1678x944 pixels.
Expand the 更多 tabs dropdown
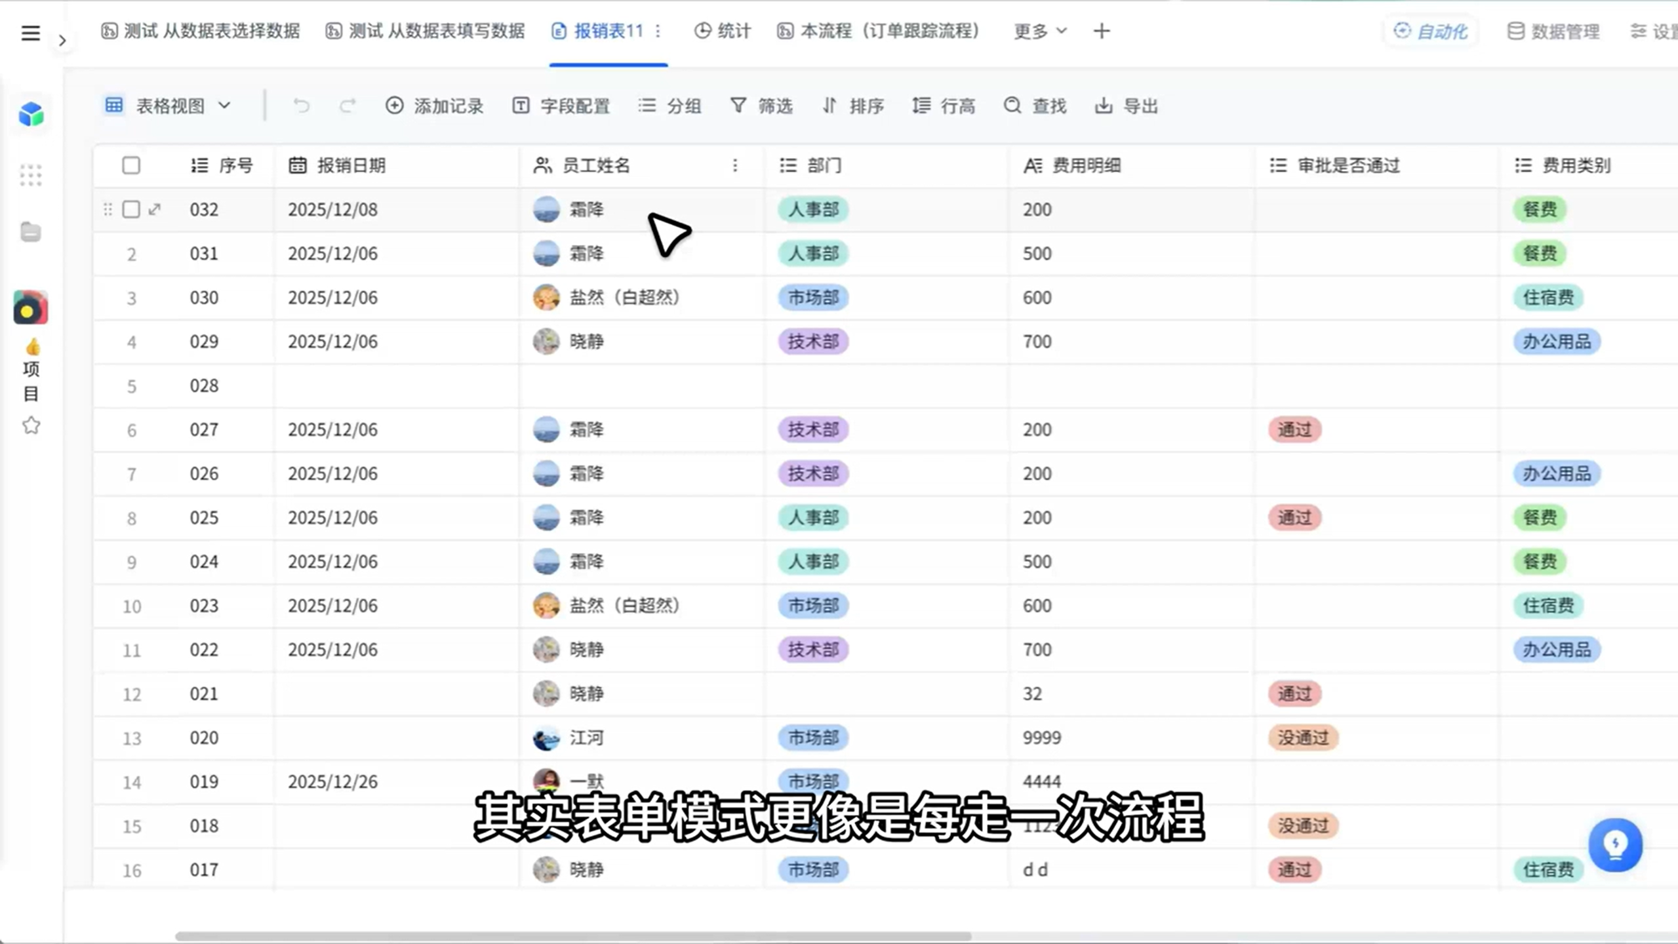pos(1040,31)
